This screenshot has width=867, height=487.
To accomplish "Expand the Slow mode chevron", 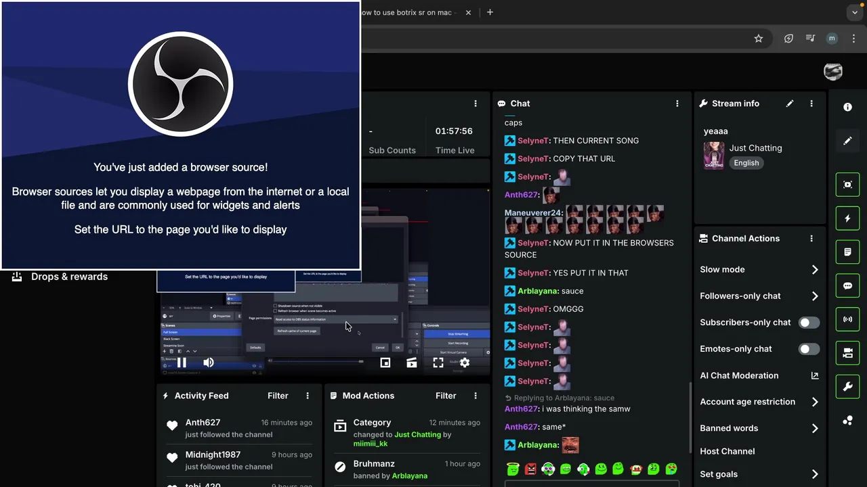I will 815,269.
